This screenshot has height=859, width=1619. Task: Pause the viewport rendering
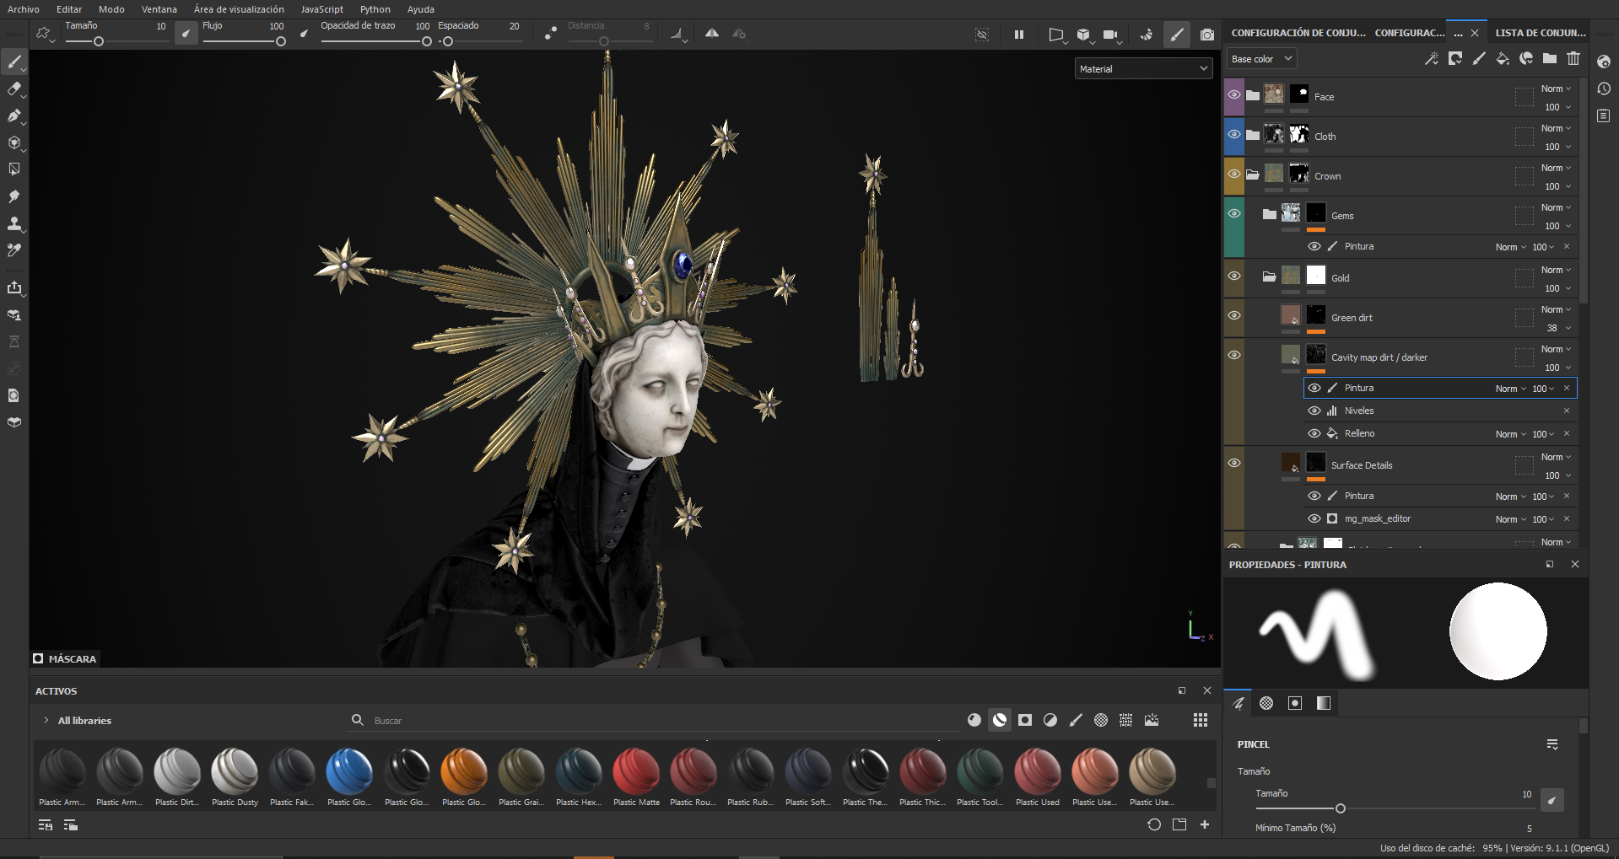(1018, 35)
